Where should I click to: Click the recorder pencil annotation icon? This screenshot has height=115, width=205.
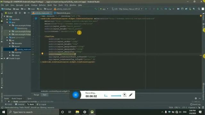click(x=131, y=95)
